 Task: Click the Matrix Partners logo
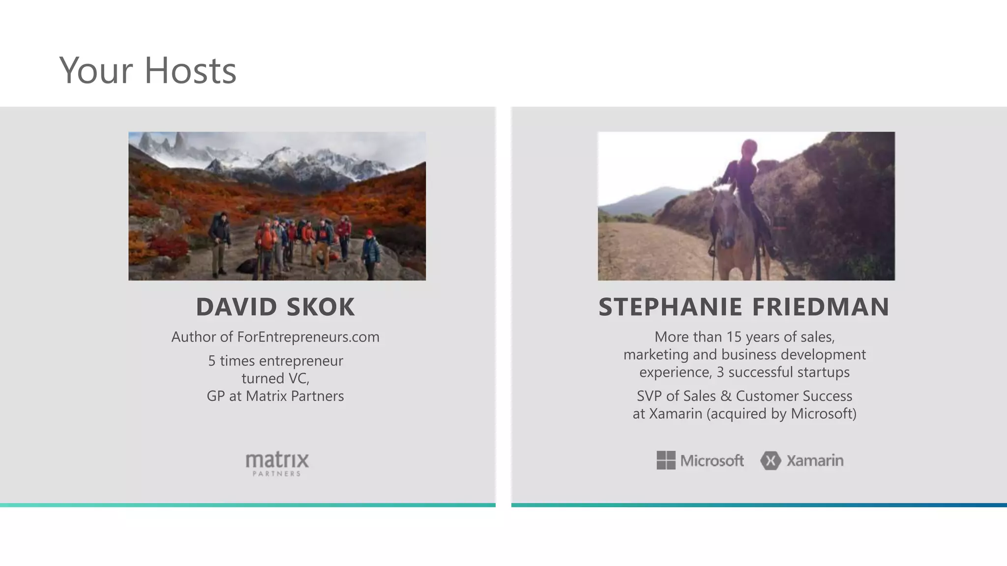pyautogui.click(x=277, y=460)
